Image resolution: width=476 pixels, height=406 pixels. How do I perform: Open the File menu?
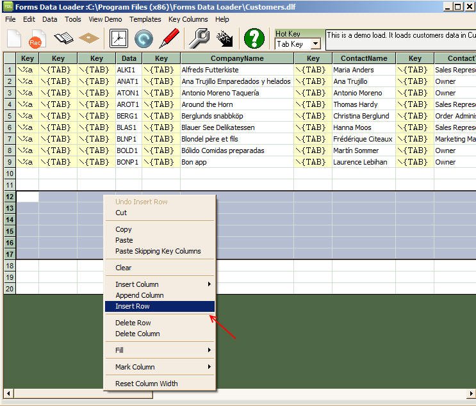(10, 19)
